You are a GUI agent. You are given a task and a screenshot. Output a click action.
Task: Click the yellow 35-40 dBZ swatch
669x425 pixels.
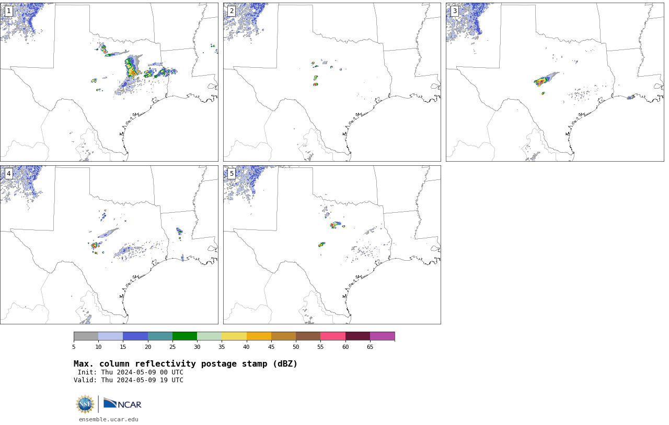(234, 336)
